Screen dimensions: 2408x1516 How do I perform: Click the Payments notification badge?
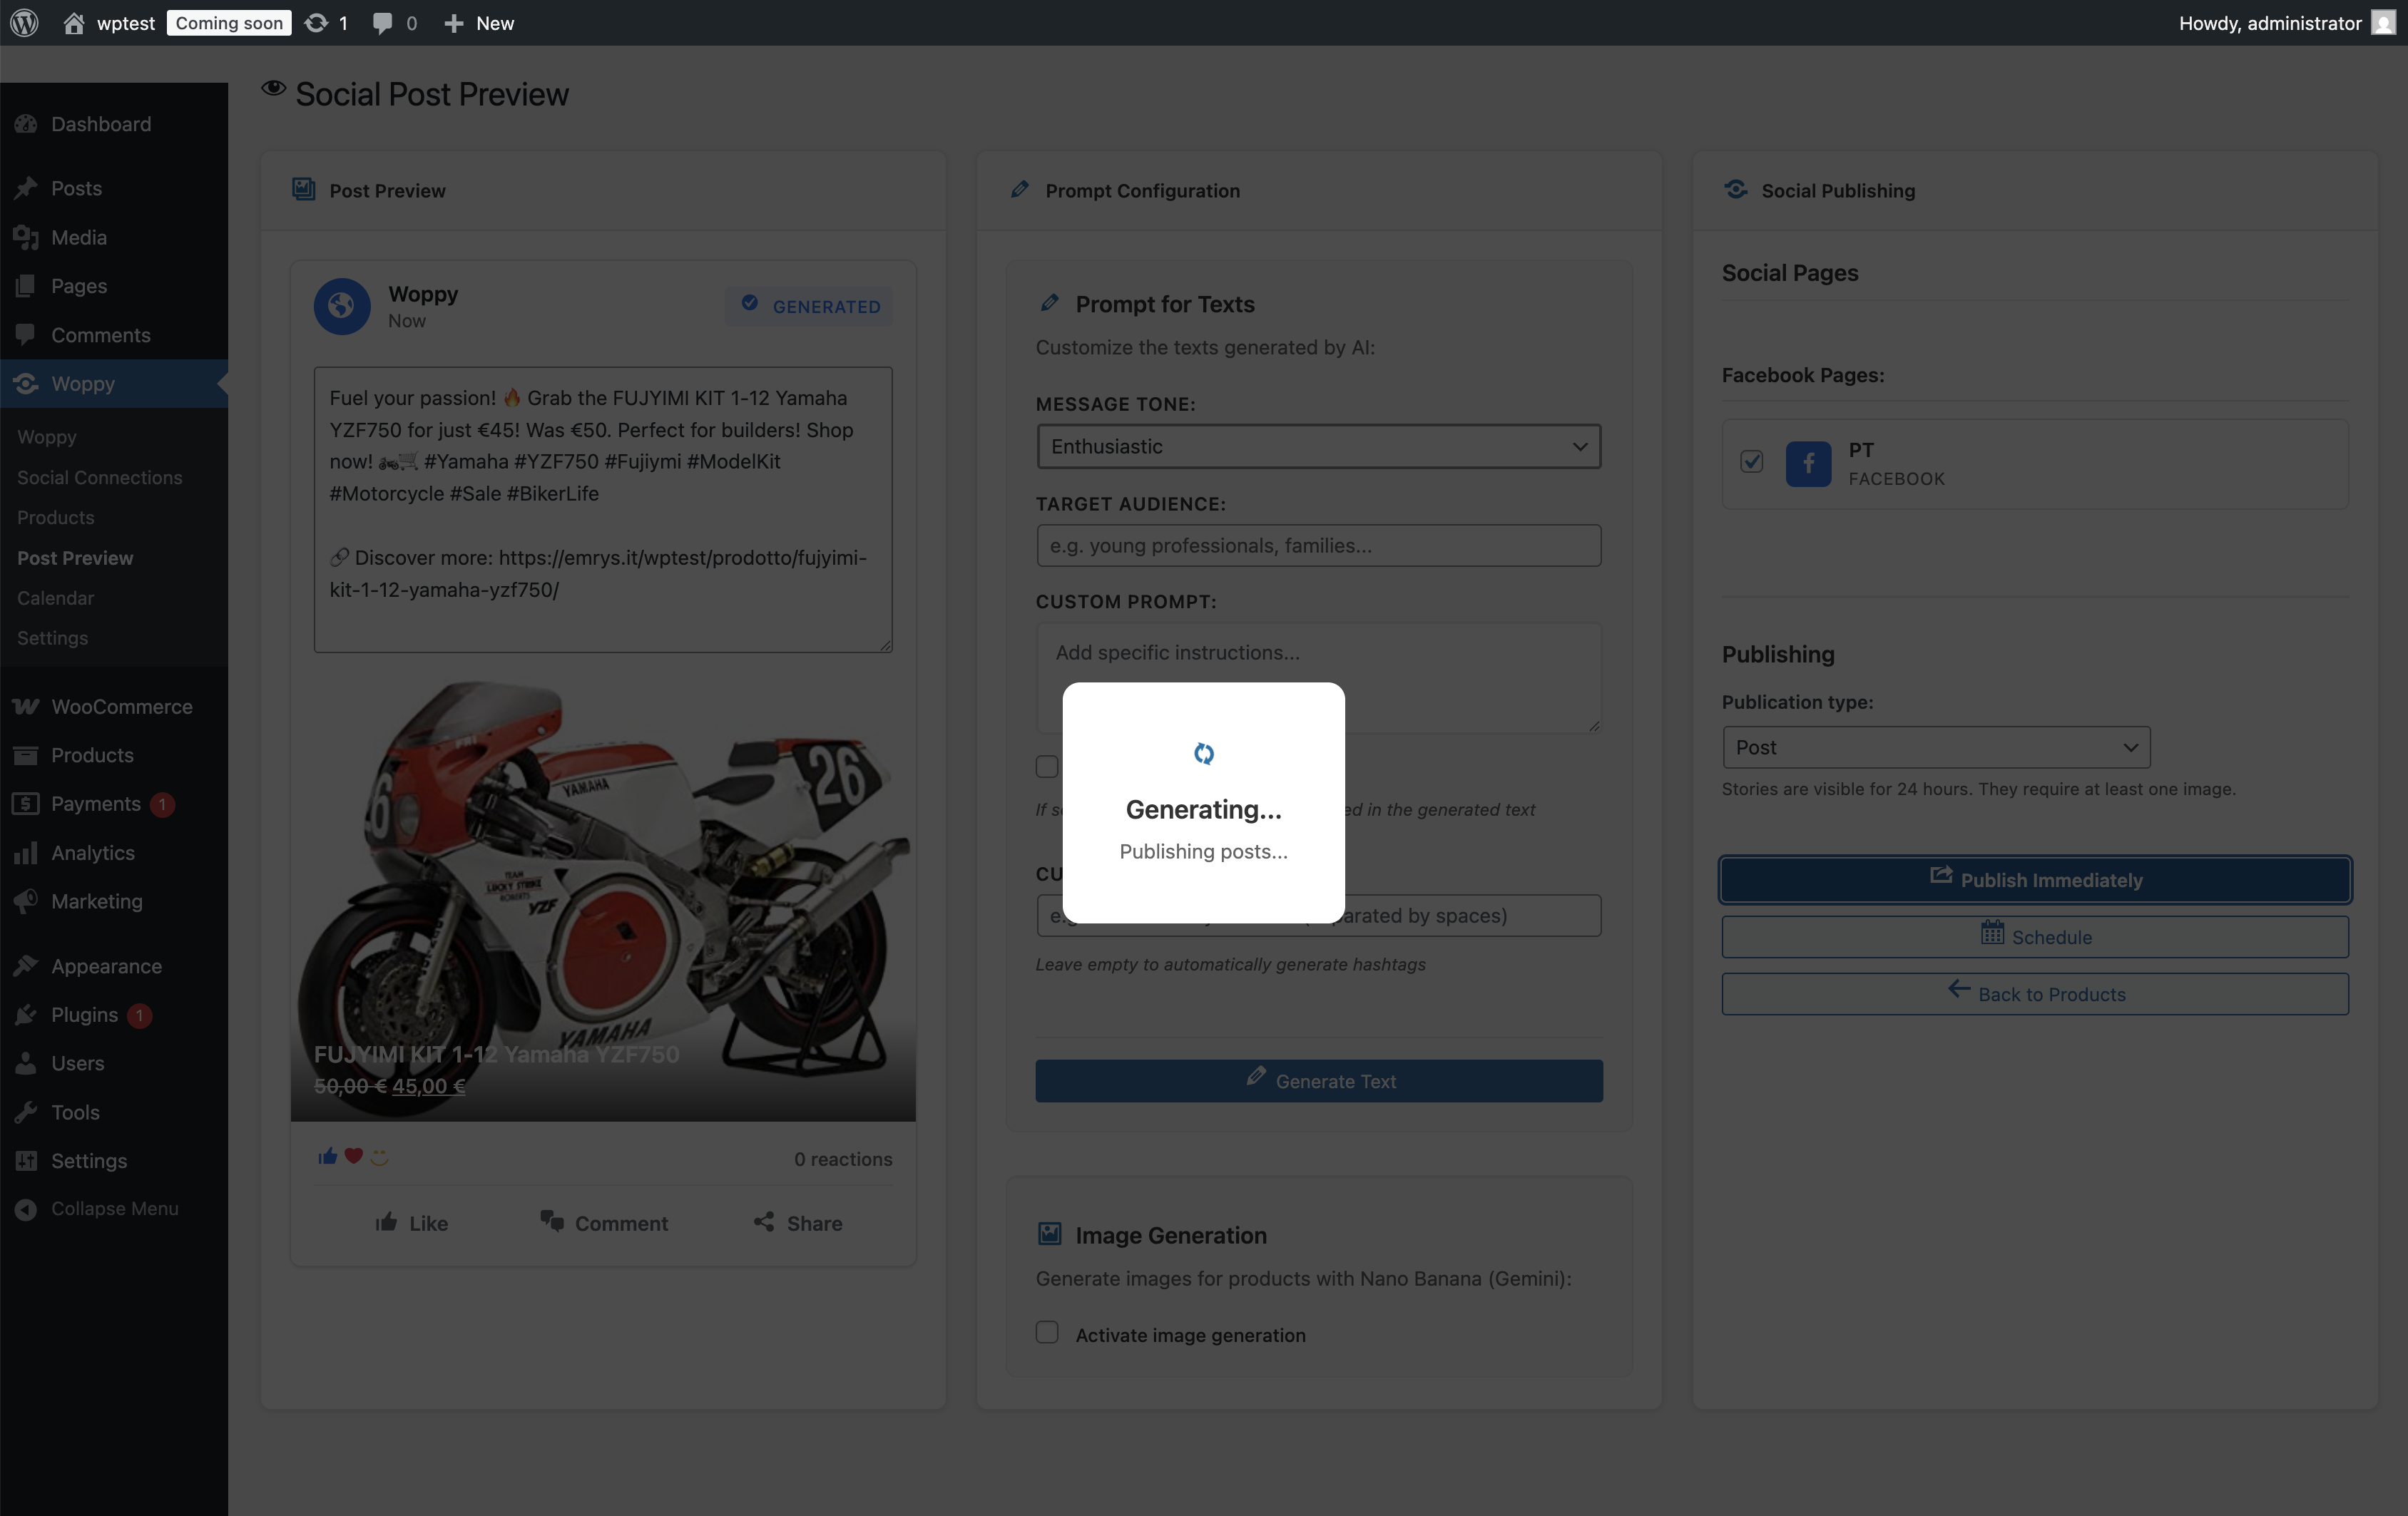[x=162, y=804]
